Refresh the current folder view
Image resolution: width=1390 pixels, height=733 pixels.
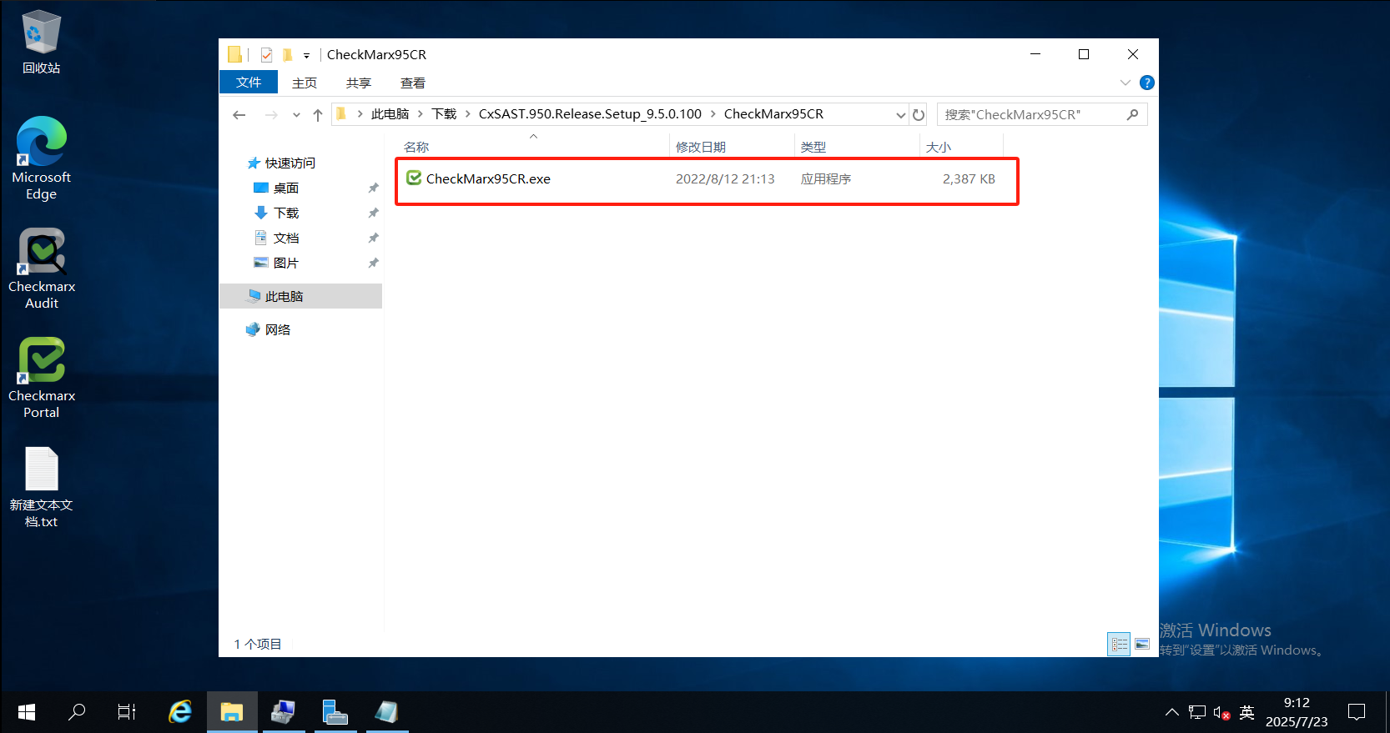click(919, 114)
